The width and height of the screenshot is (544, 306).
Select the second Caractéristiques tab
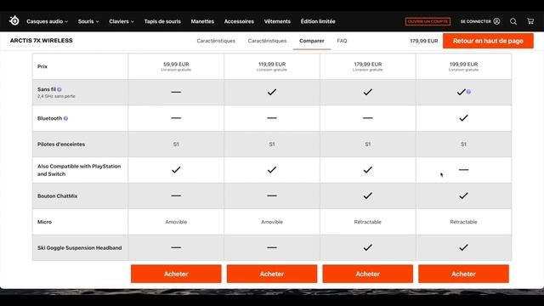267,41
